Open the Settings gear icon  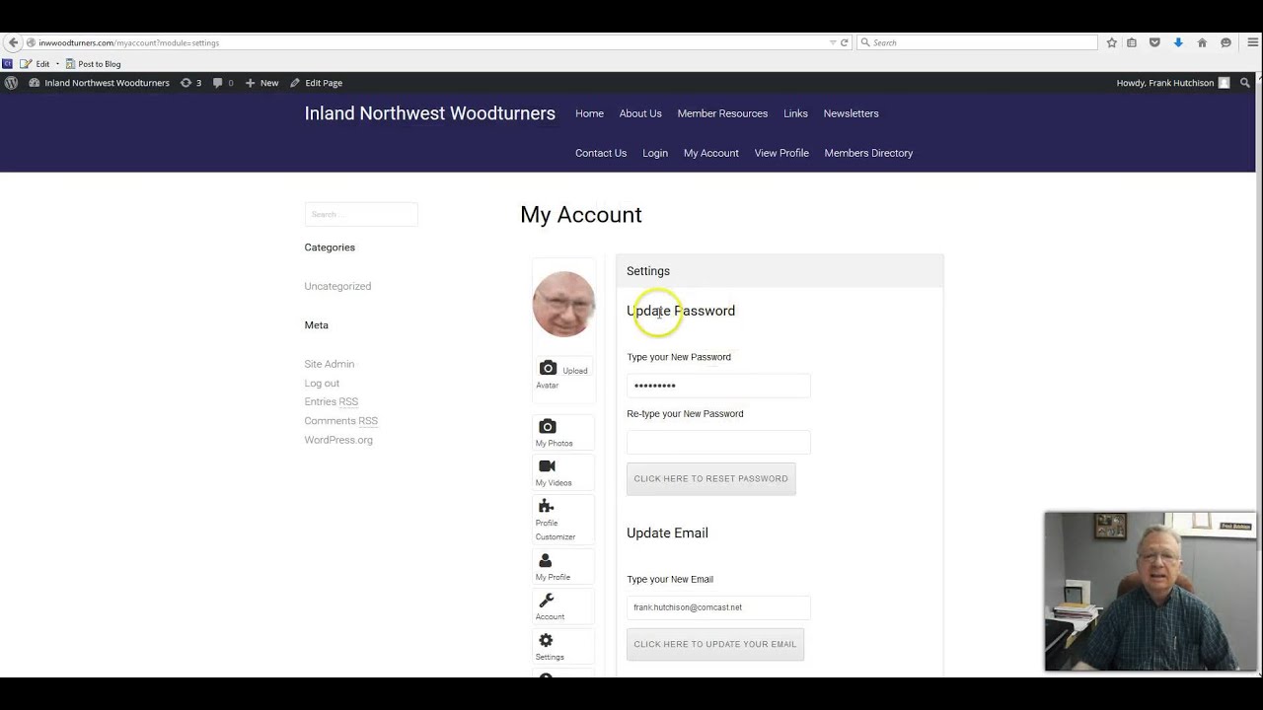click(546, 640)
